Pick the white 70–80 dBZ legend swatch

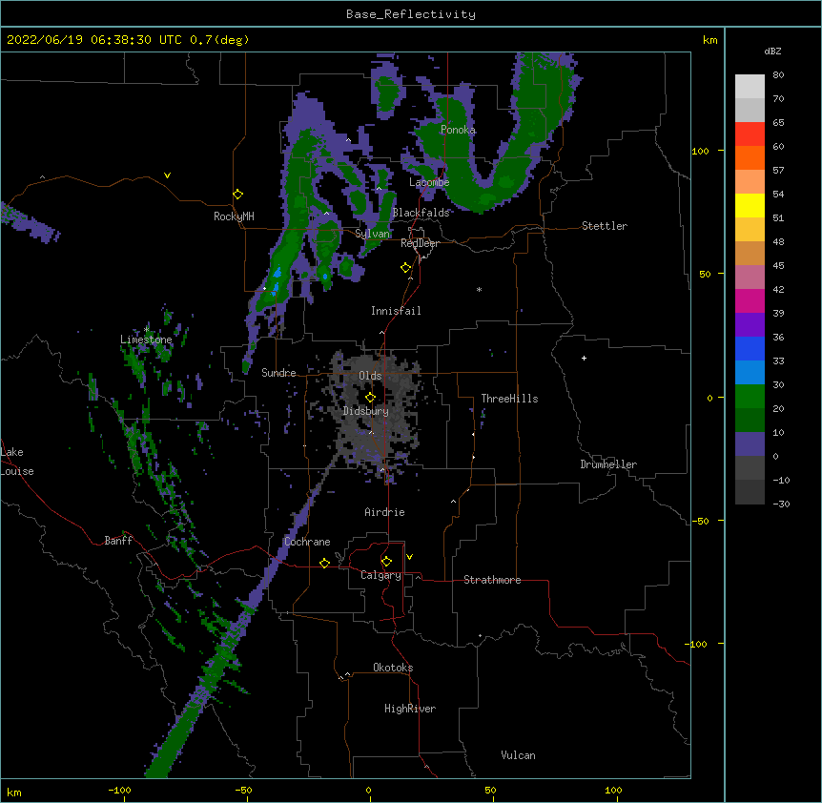click(750, 87)
